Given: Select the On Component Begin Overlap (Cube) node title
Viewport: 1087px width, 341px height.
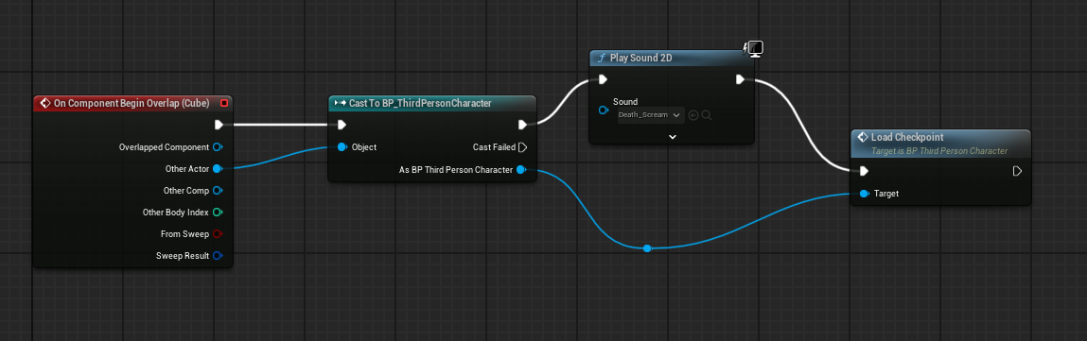Looking at the screenshot, I should tap(132, 103).
